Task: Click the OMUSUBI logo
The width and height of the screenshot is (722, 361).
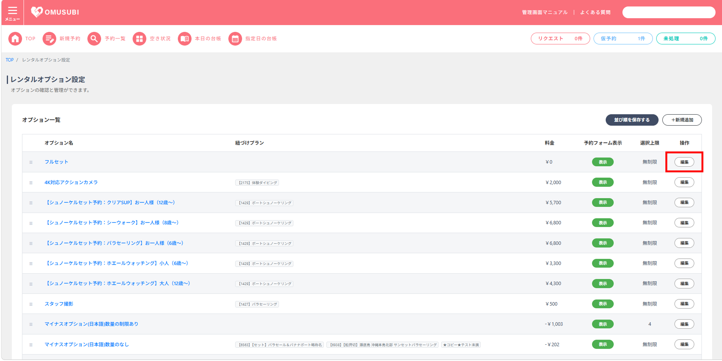Action: (55, 12)
